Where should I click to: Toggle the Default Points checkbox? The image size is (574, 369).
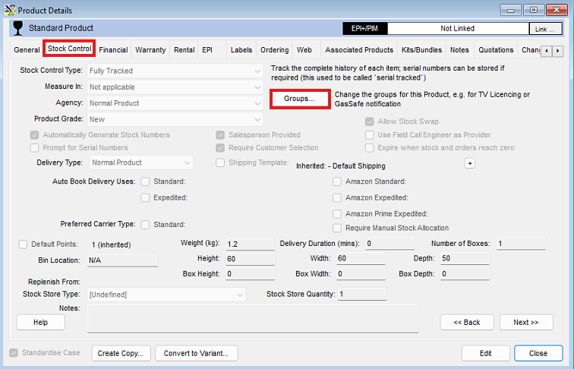(x=23, y=244)
